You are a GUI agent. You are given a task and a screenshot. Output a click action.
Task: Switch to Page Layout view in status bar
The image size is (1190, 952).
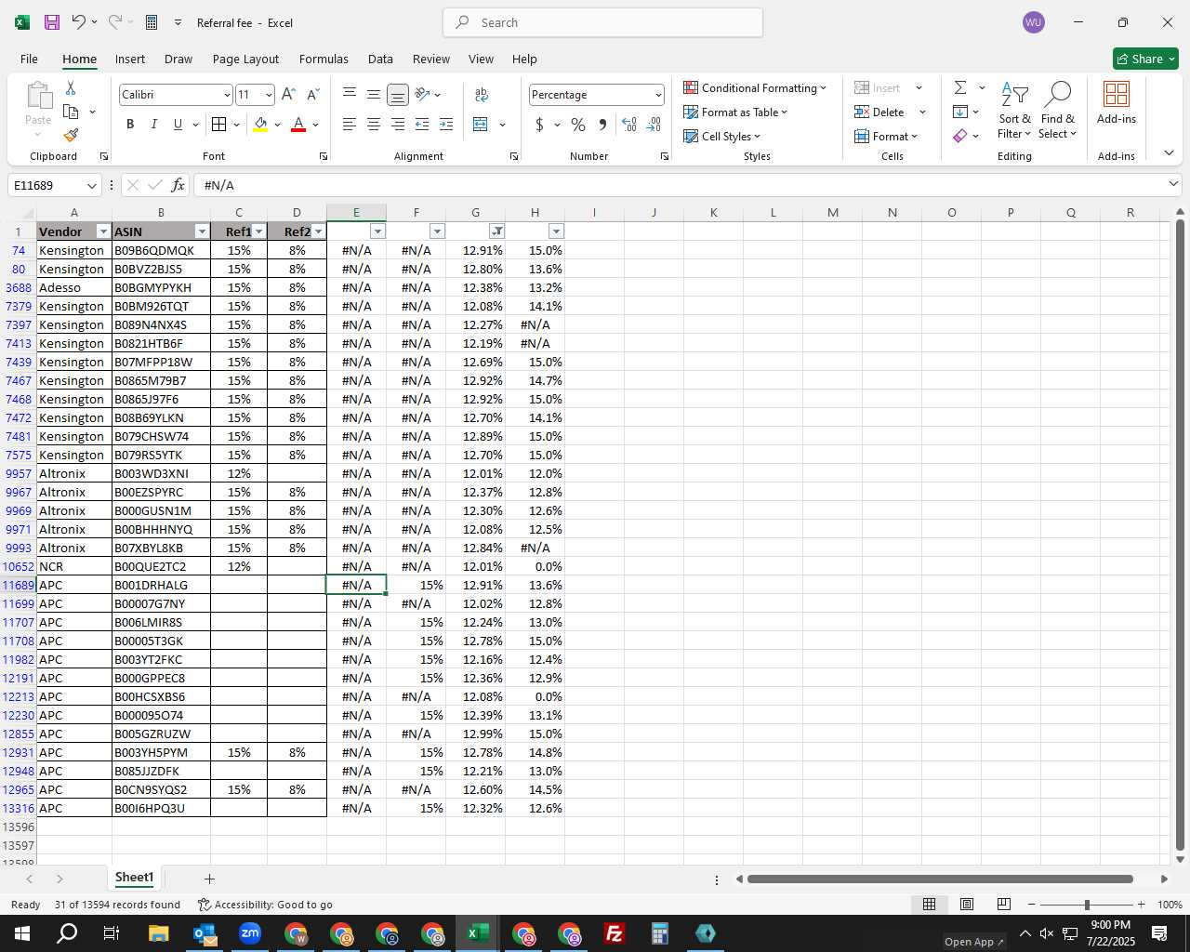(x=967, y=904)
